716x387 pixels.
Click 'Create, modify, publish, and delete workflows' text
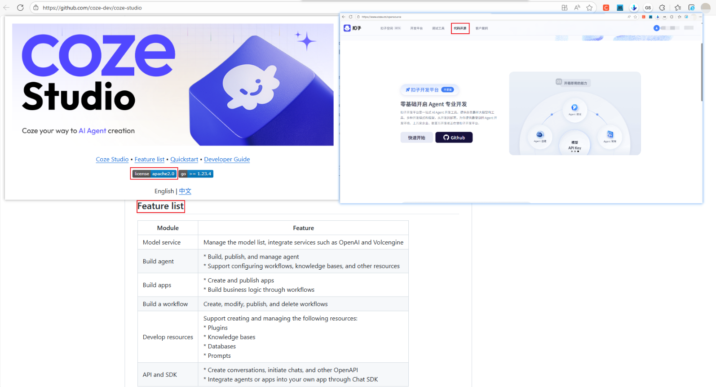coord(265,304)
